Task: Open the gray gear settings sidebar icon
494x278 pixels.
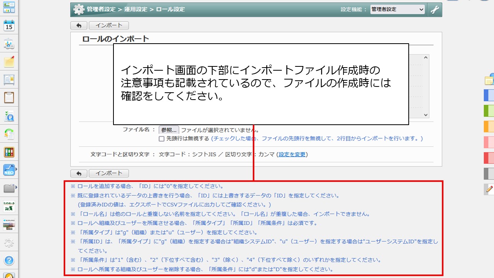Action: [9, 243]
